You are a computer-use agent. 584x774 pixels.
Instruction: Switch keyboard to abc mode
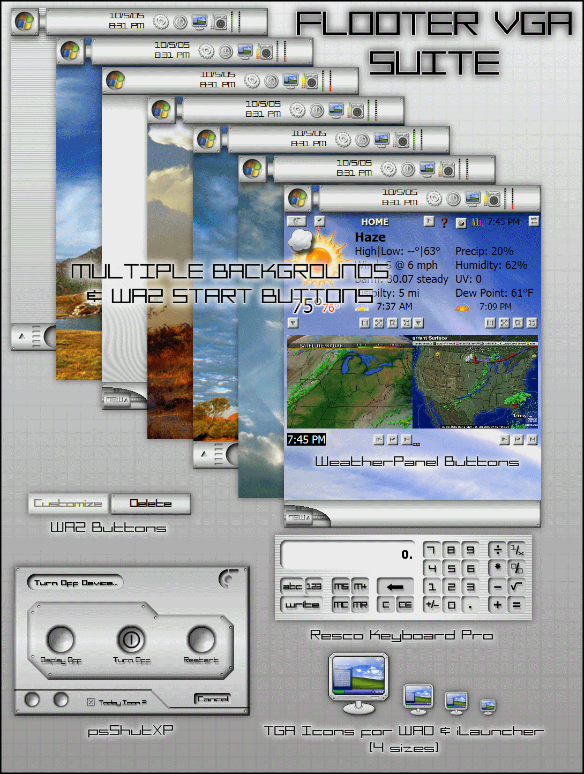pyautogui.click(x=293, y=587)
